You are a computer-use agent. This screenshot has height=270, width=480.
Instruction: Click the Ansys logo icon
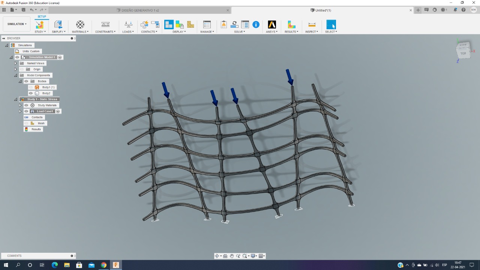tap(271, 24)
